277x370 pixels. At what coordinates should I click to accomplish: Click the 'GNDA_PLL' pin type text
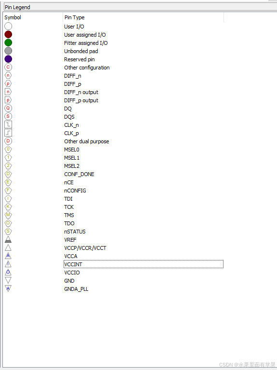point(76,289)
